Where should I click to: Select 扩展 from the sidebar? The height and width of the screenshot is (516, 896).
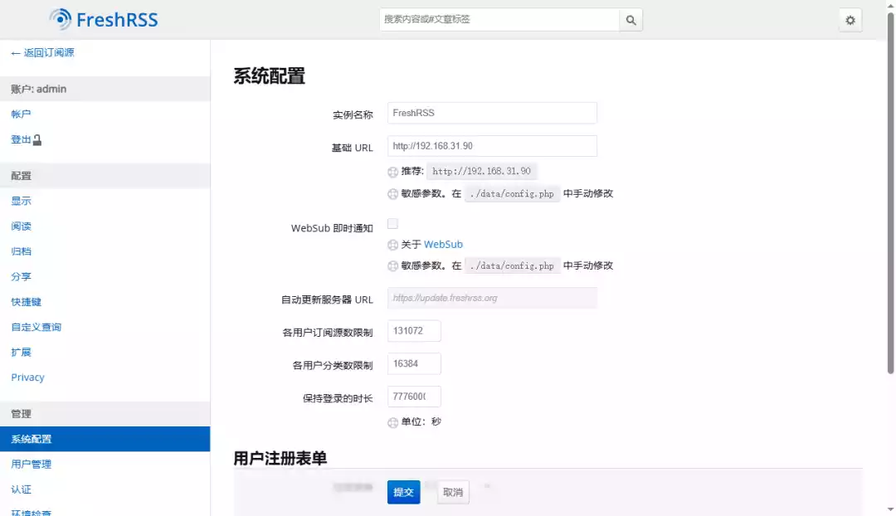point(22,352)
